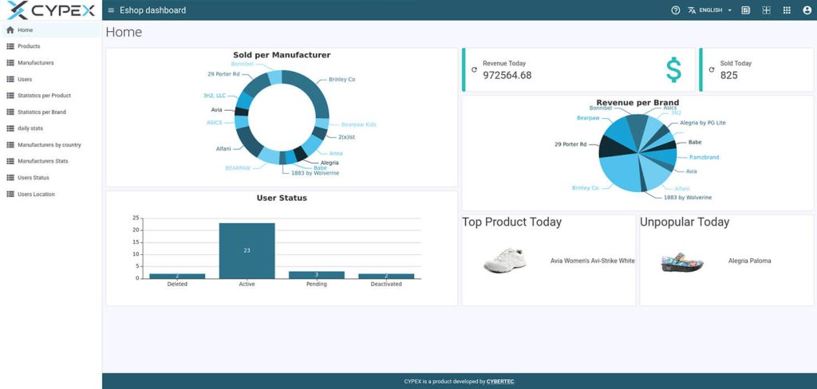Image resolution: width=817 pixels, height=389 pixels.
Task: Open the user account avatar icon
Action: coord(807,10)
